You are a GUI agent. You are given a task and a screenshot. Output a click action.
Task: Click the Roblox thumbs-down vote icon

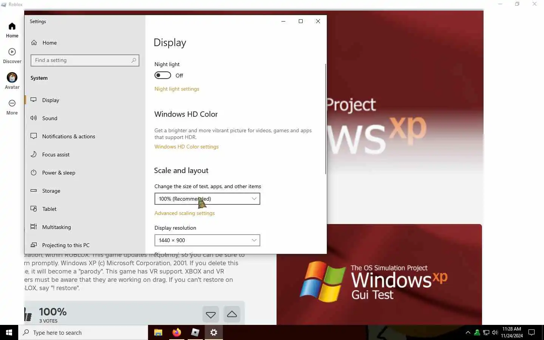click(211, 314)
